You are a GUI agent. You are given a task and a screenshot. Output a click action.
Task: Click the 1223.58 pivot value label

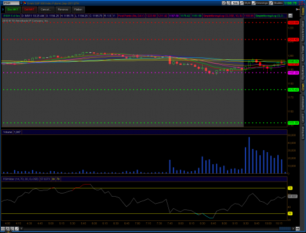coord(151,16)
